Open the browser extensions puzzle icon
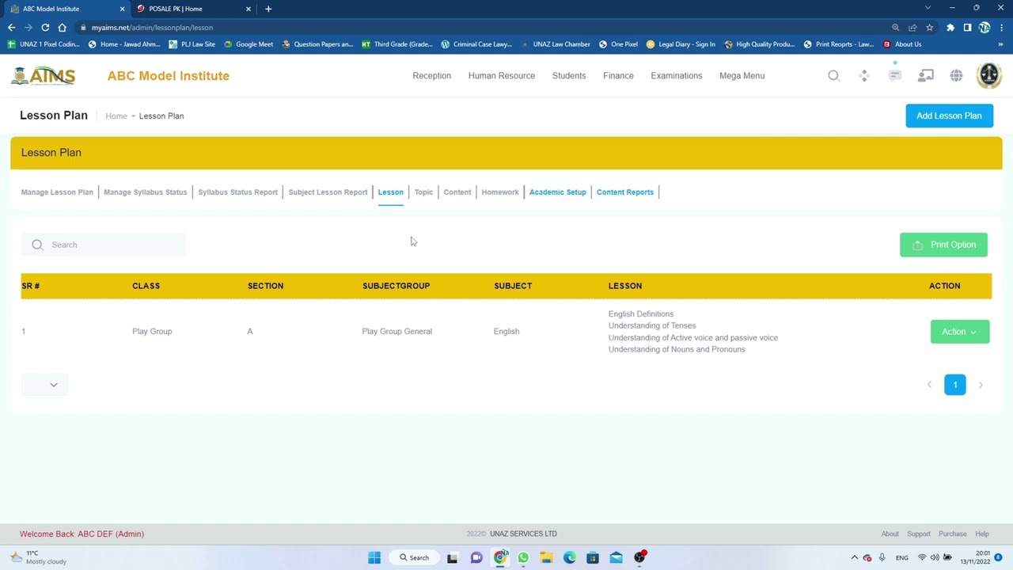 (x=950, y=28)
